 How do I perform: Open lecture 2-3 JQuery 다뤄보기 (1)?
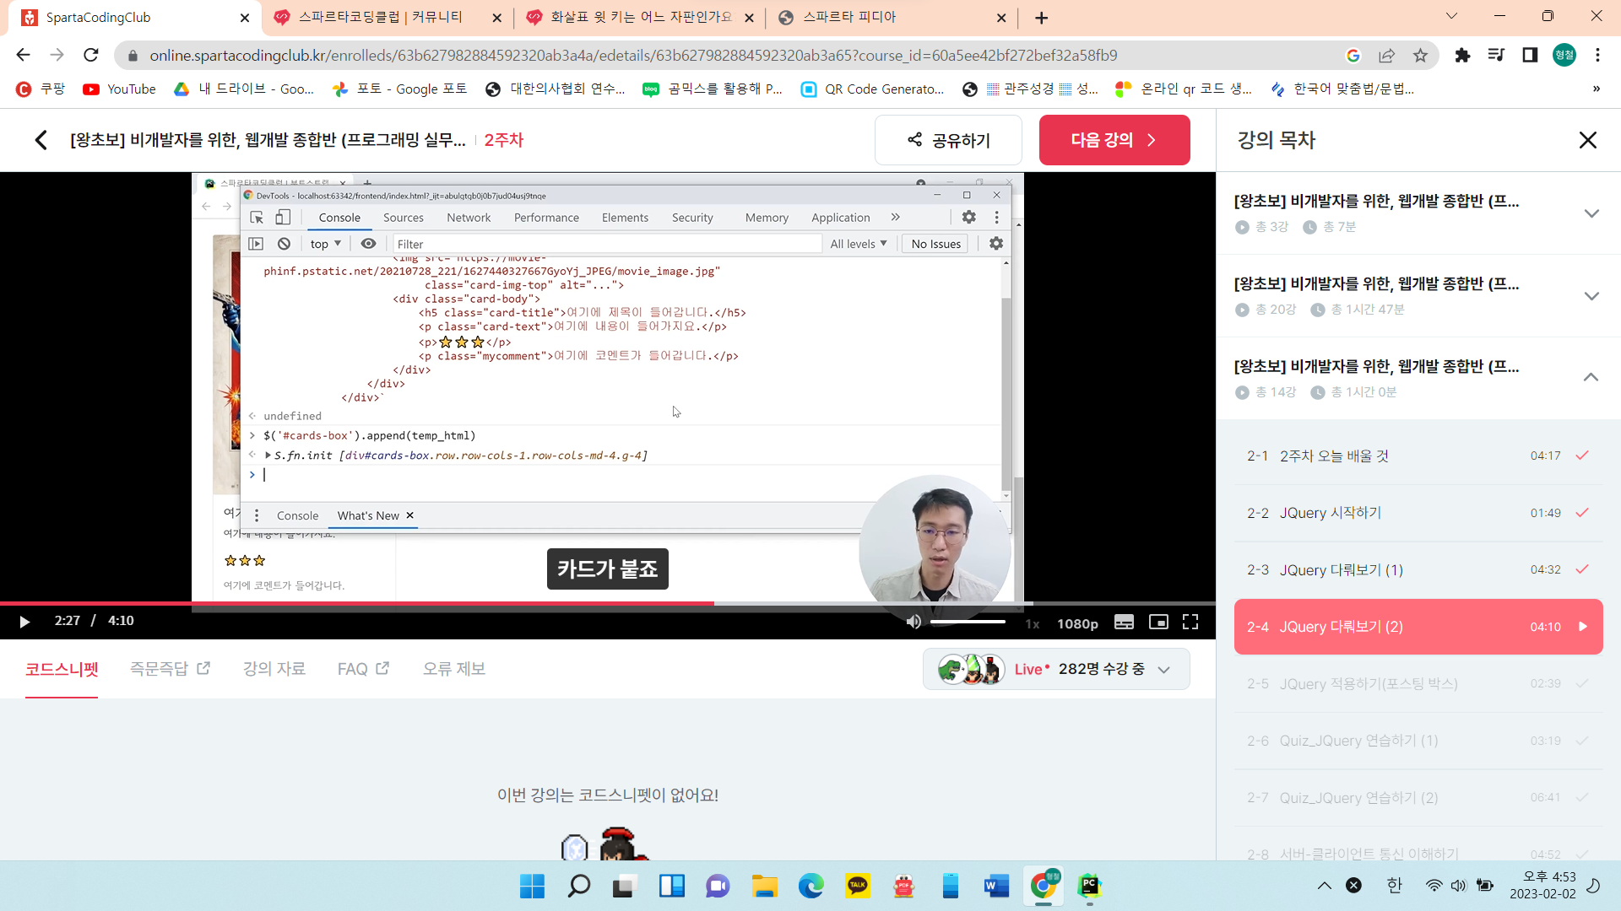pyautogui.click(x=1418, y=570)
